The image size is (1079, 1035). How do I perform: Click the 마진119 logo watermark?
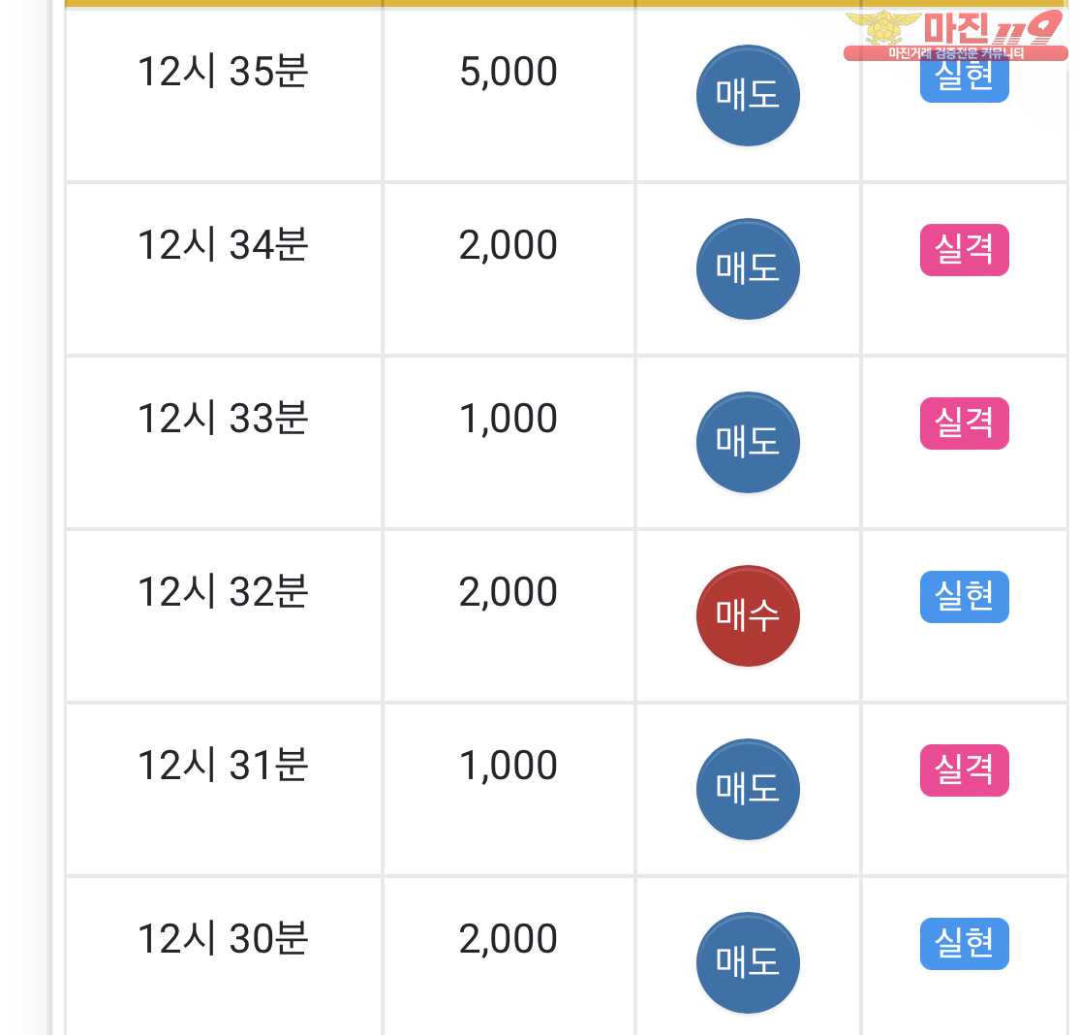click(x=956, y=35)
